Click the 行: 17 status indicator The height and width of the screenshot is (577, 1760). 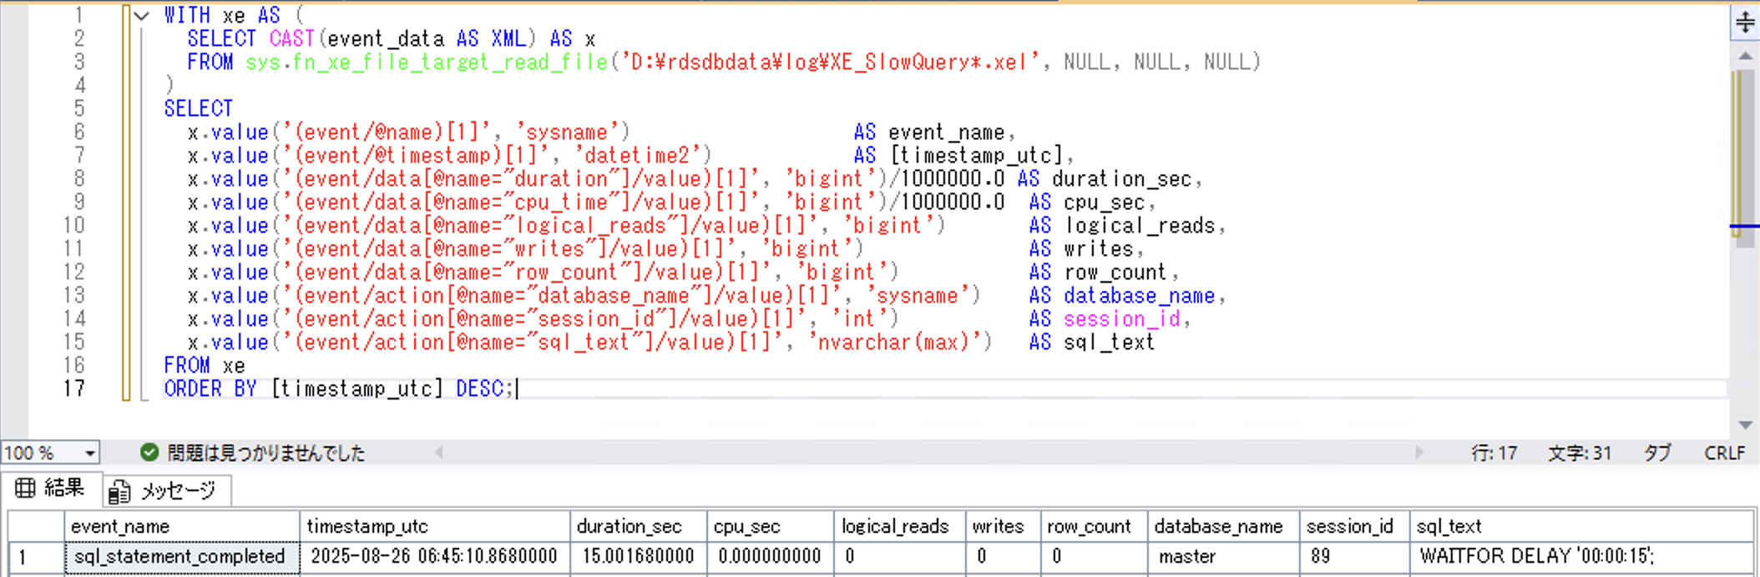1494,453
